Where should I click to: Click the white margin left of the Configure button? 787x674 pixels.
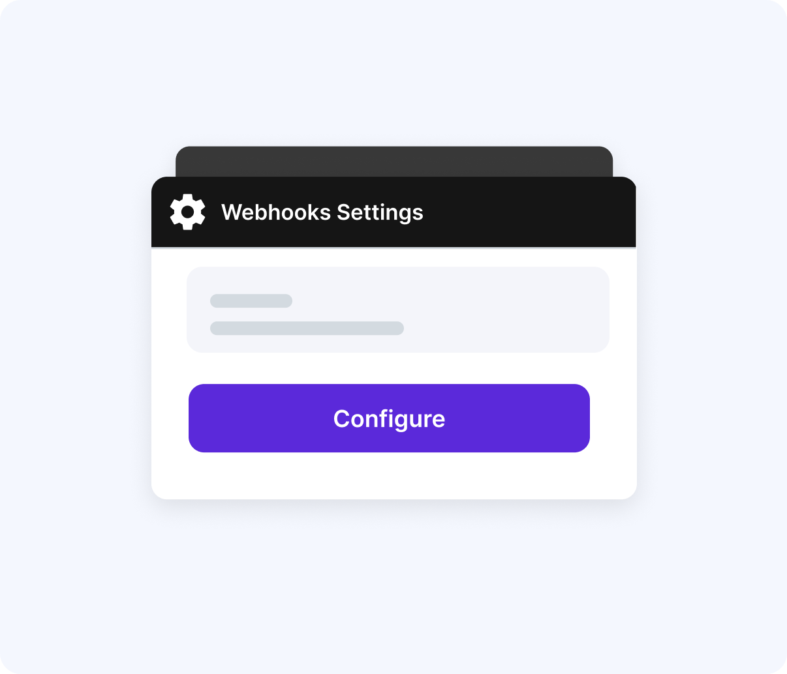pyautogui.click(x=170, y=418)
